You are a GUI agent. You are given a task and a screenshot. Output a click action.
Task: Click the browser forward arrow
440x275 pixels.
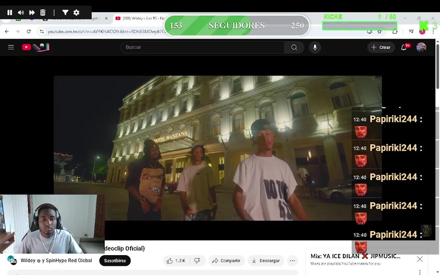click(x=18, y=31)
